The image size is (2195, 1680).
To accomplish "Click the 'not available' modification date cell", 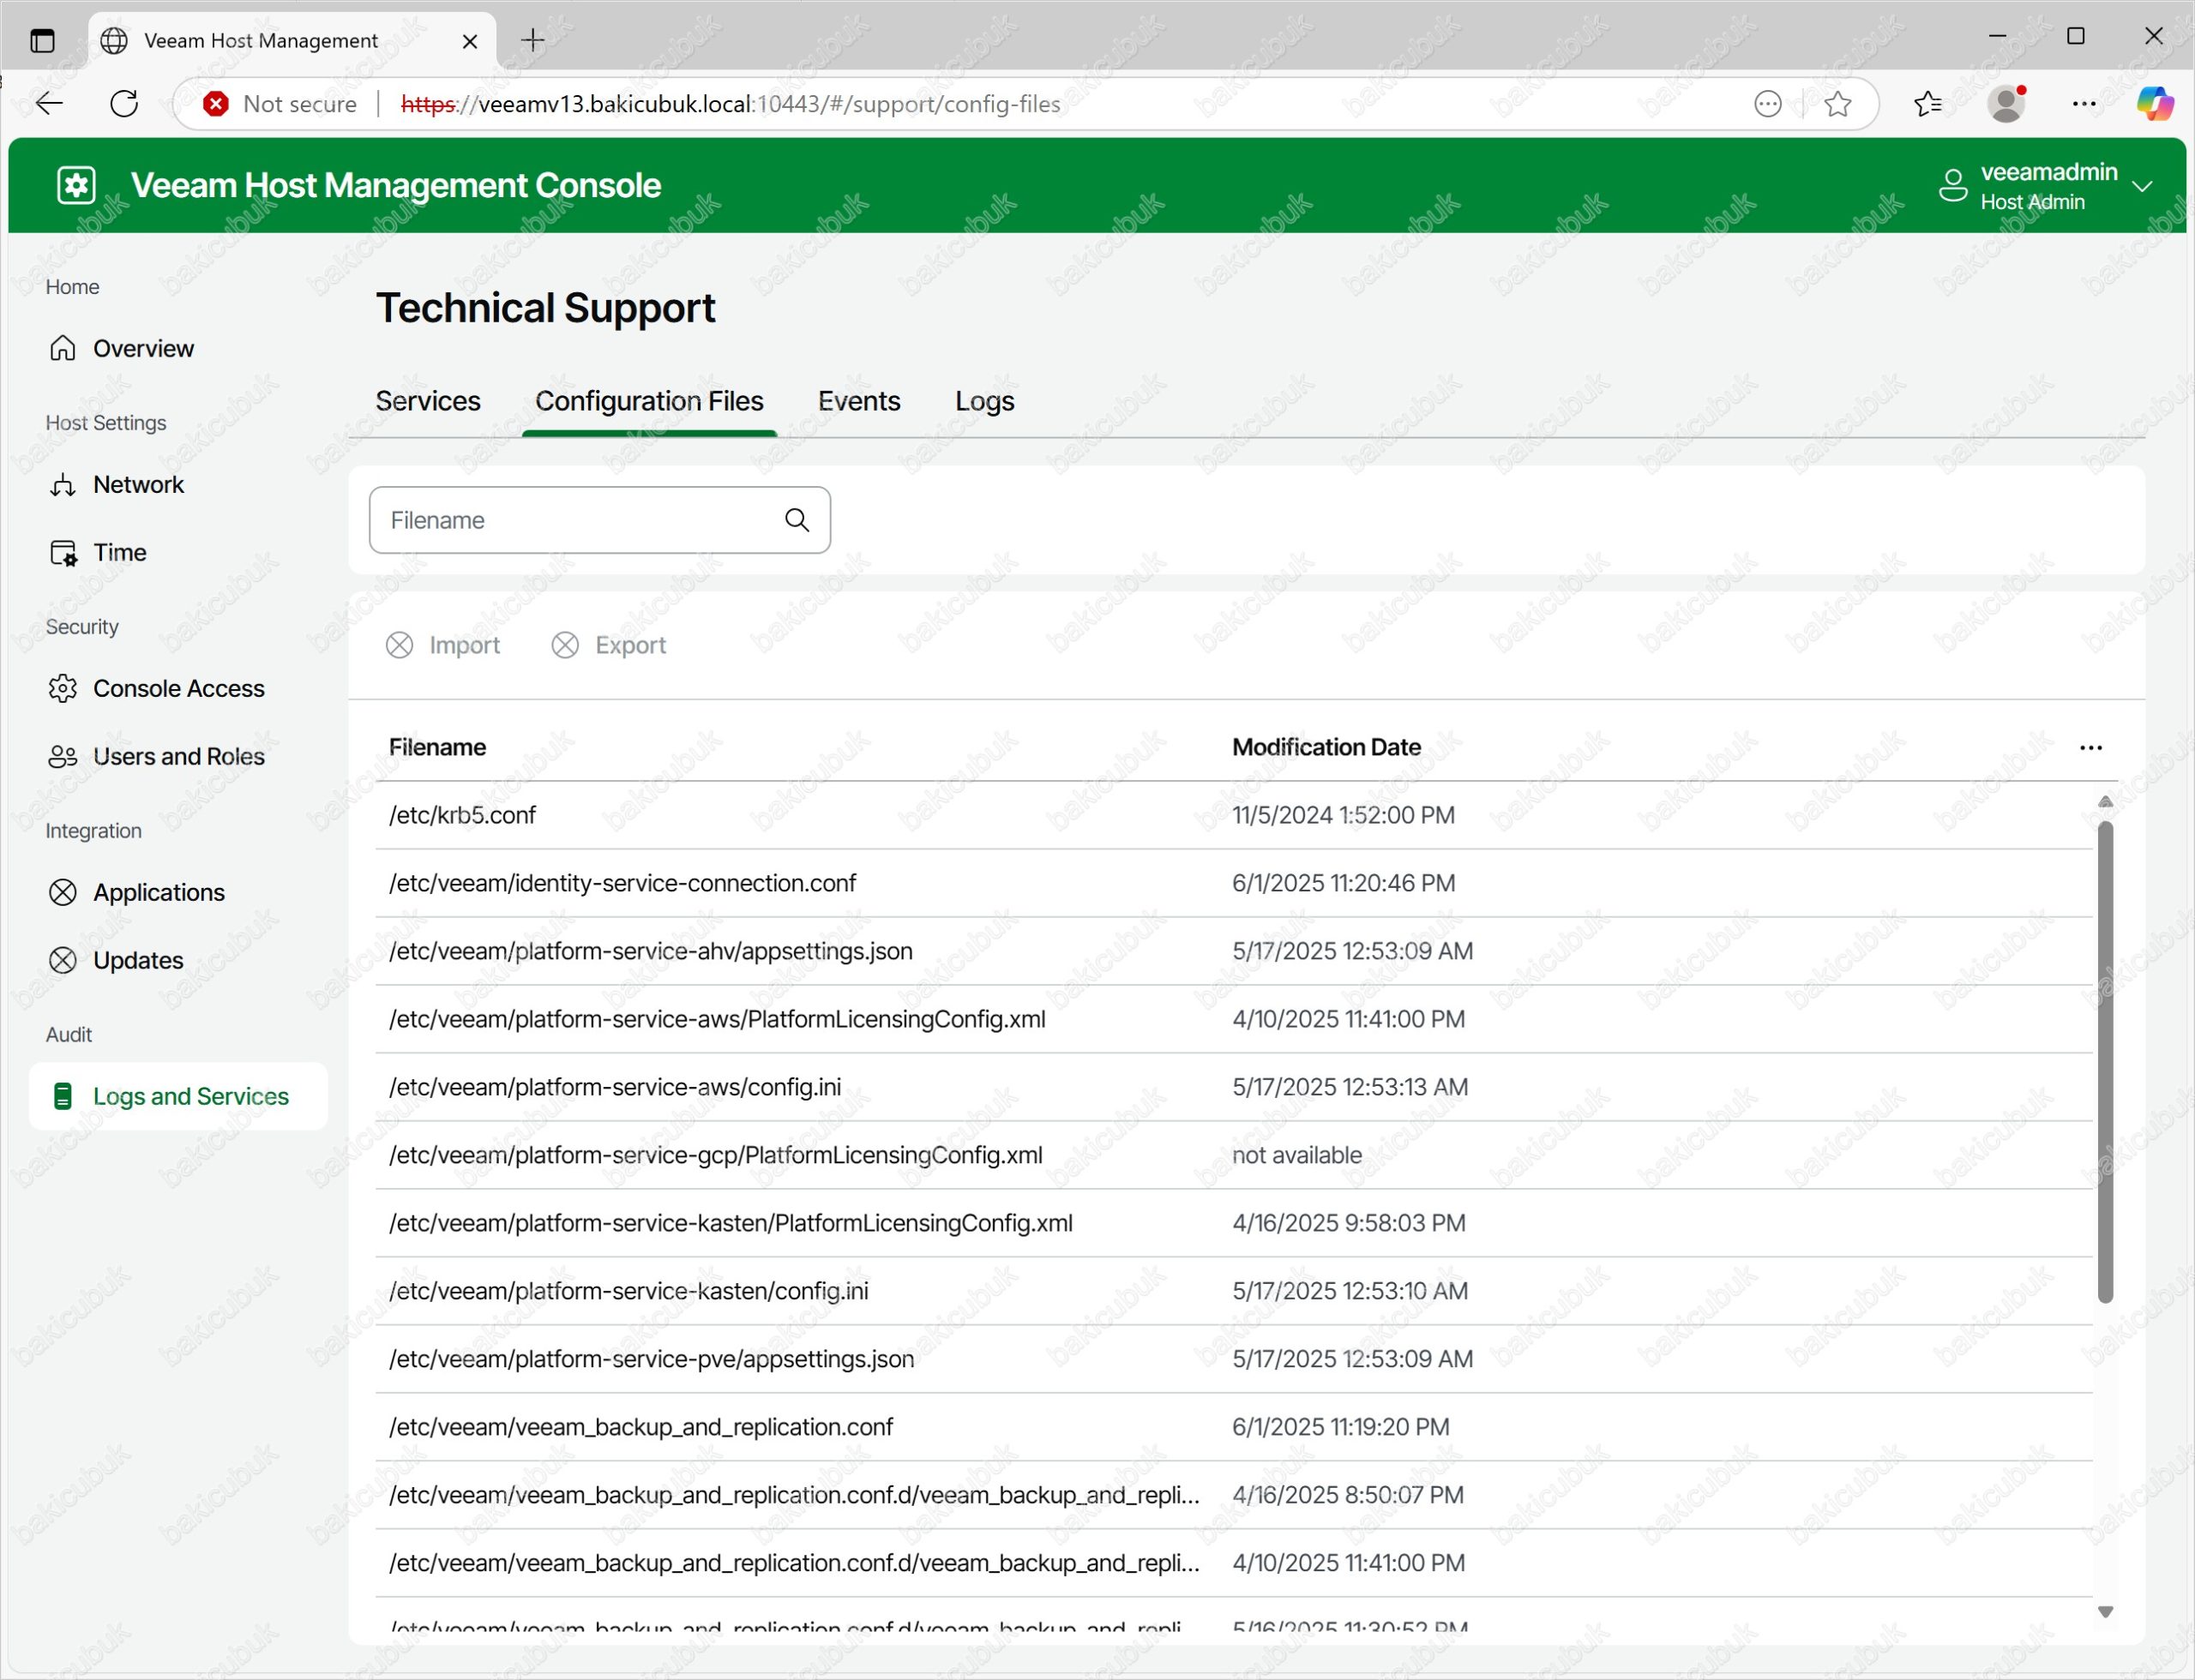I will point(1296,1155).
